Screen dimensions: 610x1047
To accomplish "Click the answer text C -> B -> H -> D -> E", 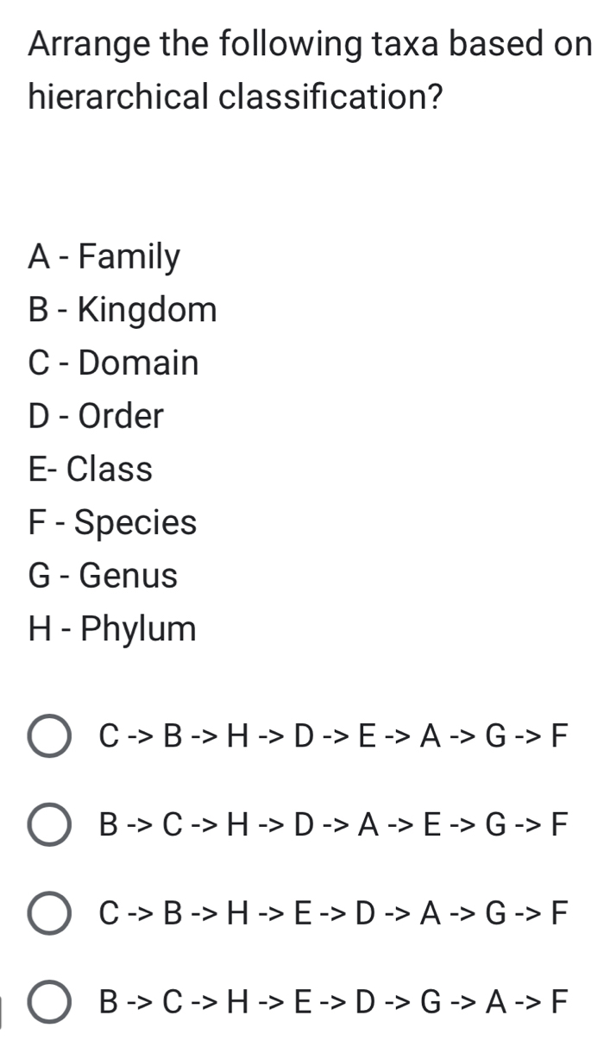I will click(332, 739).
